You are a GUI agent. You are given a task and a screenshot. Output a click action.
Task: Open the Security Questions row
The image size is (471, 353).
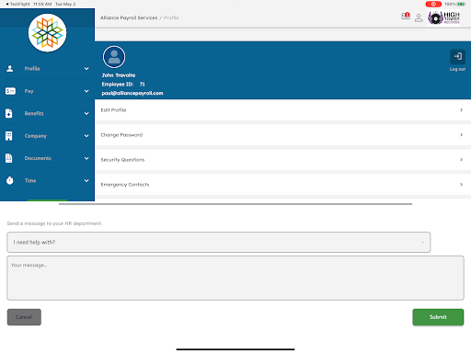pyautogui.click(x=282, y=160)
